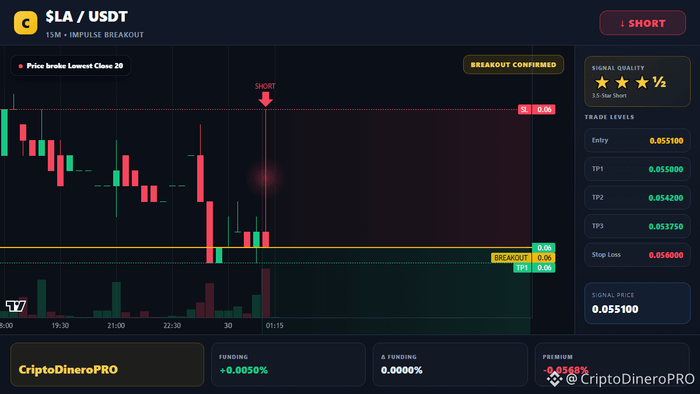This screenshot has height=394, width=700.
Task: Click the Price broke Lowest Close 20 label
Action: 71,66
